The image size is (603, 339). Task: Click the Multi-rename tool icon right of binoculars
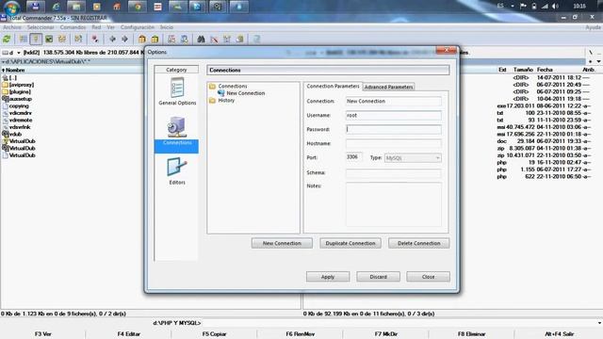pyautogui.click(x=214, y=40)
